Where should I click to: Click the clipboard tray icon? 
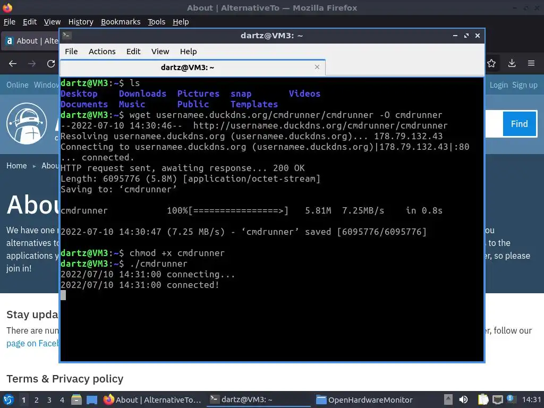point(483,399)
